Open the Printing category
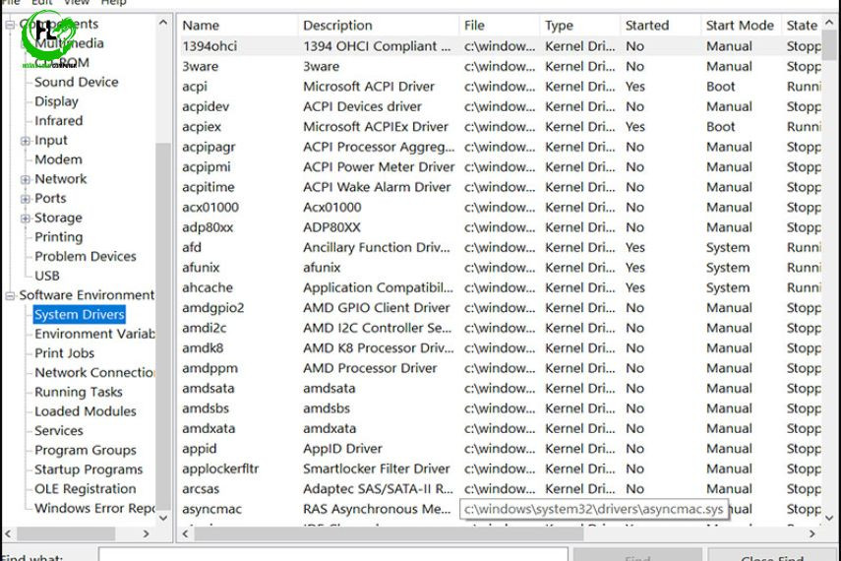This screenshot has height=561, width=841. [58, 237]
